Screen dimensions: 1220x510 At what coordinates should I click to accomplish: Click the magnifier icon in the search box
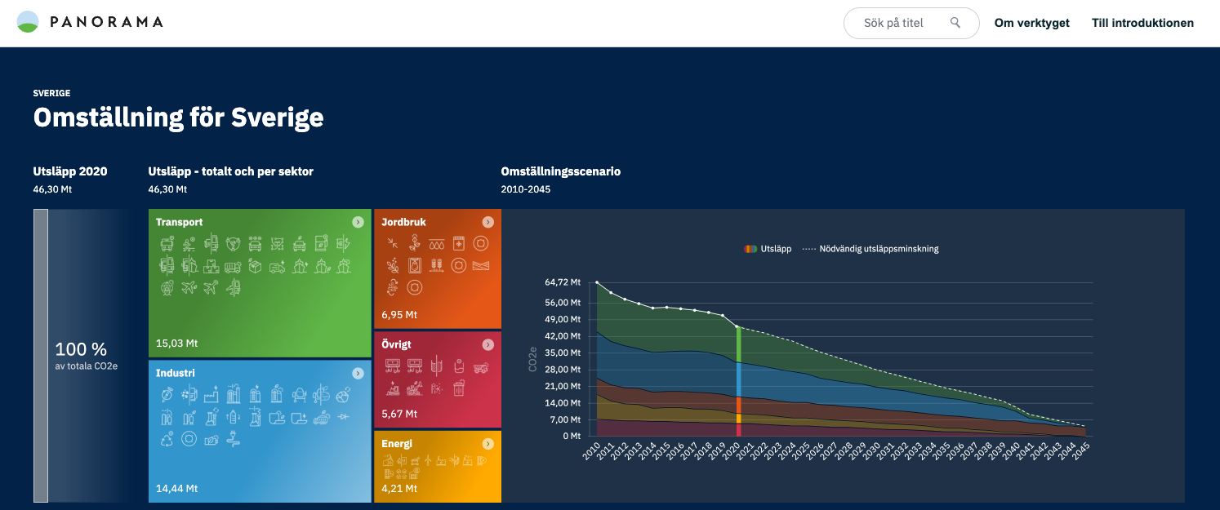pos(955,23)
